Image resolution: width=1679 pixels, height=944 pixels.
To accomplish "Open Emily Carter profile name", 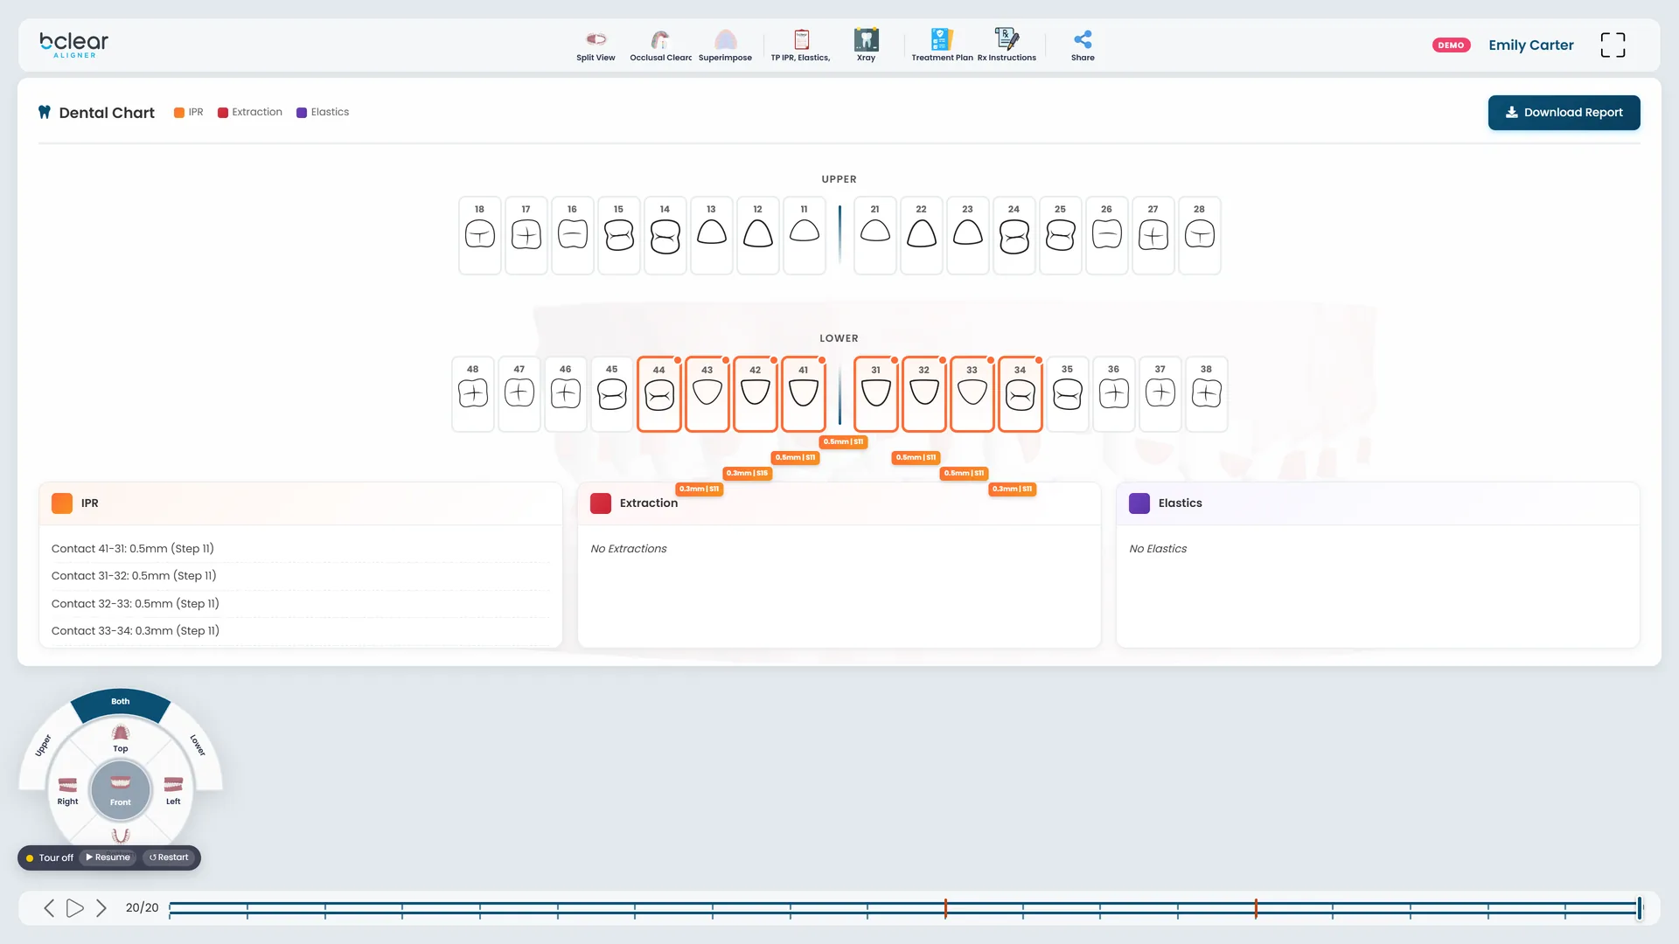I will click(x=1530, y=45).
